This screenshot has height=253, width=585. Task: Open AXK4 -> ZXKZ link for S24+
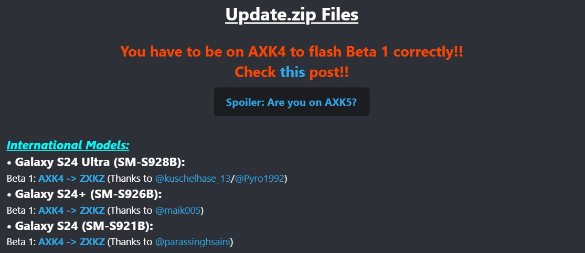pos(71,211)
